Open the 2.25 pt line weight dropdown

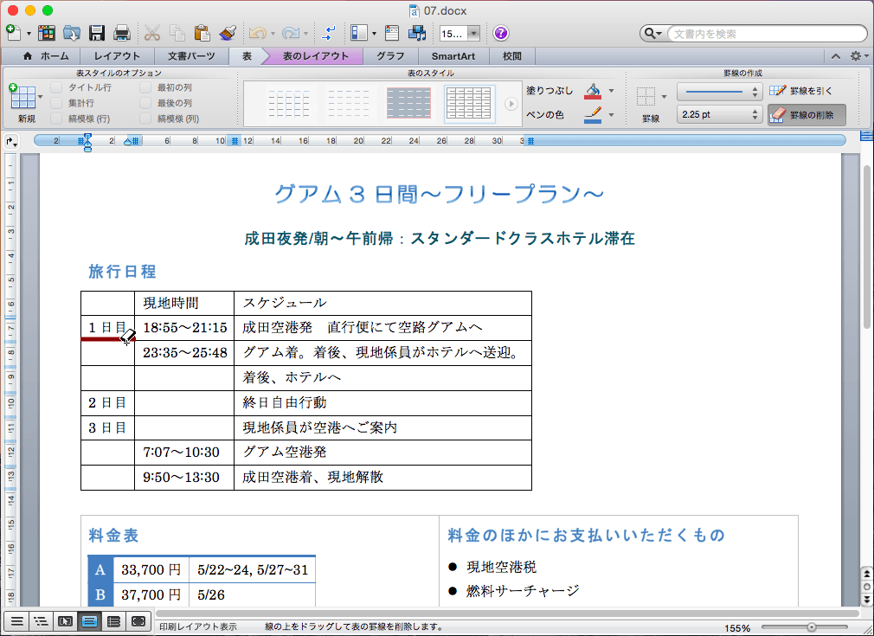720,114
